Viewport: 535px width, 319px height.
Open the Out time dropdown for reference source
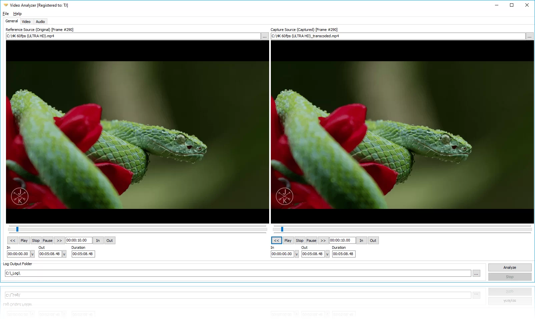pyautogui.click(x=64, y=254)
